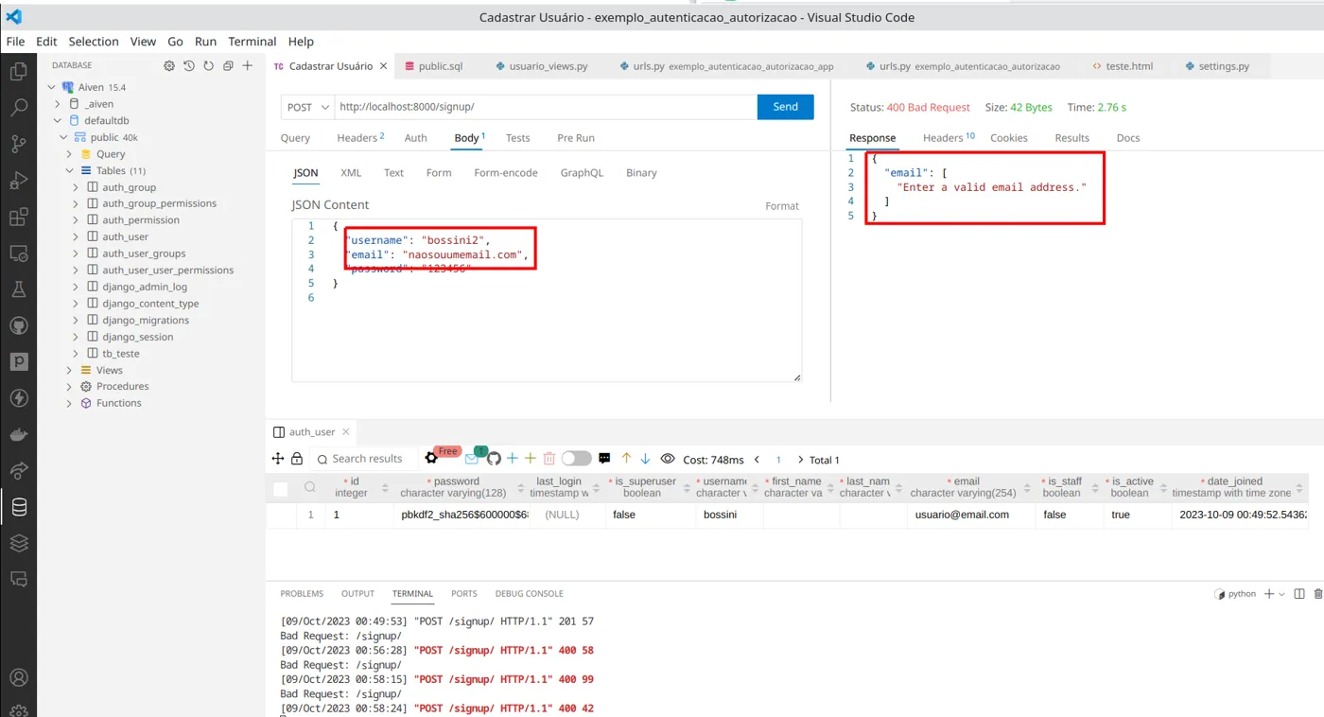Open the POST HTTP method dropdown
The image size is (1324, 717).
pyautogui.click(x=307, y=107)
